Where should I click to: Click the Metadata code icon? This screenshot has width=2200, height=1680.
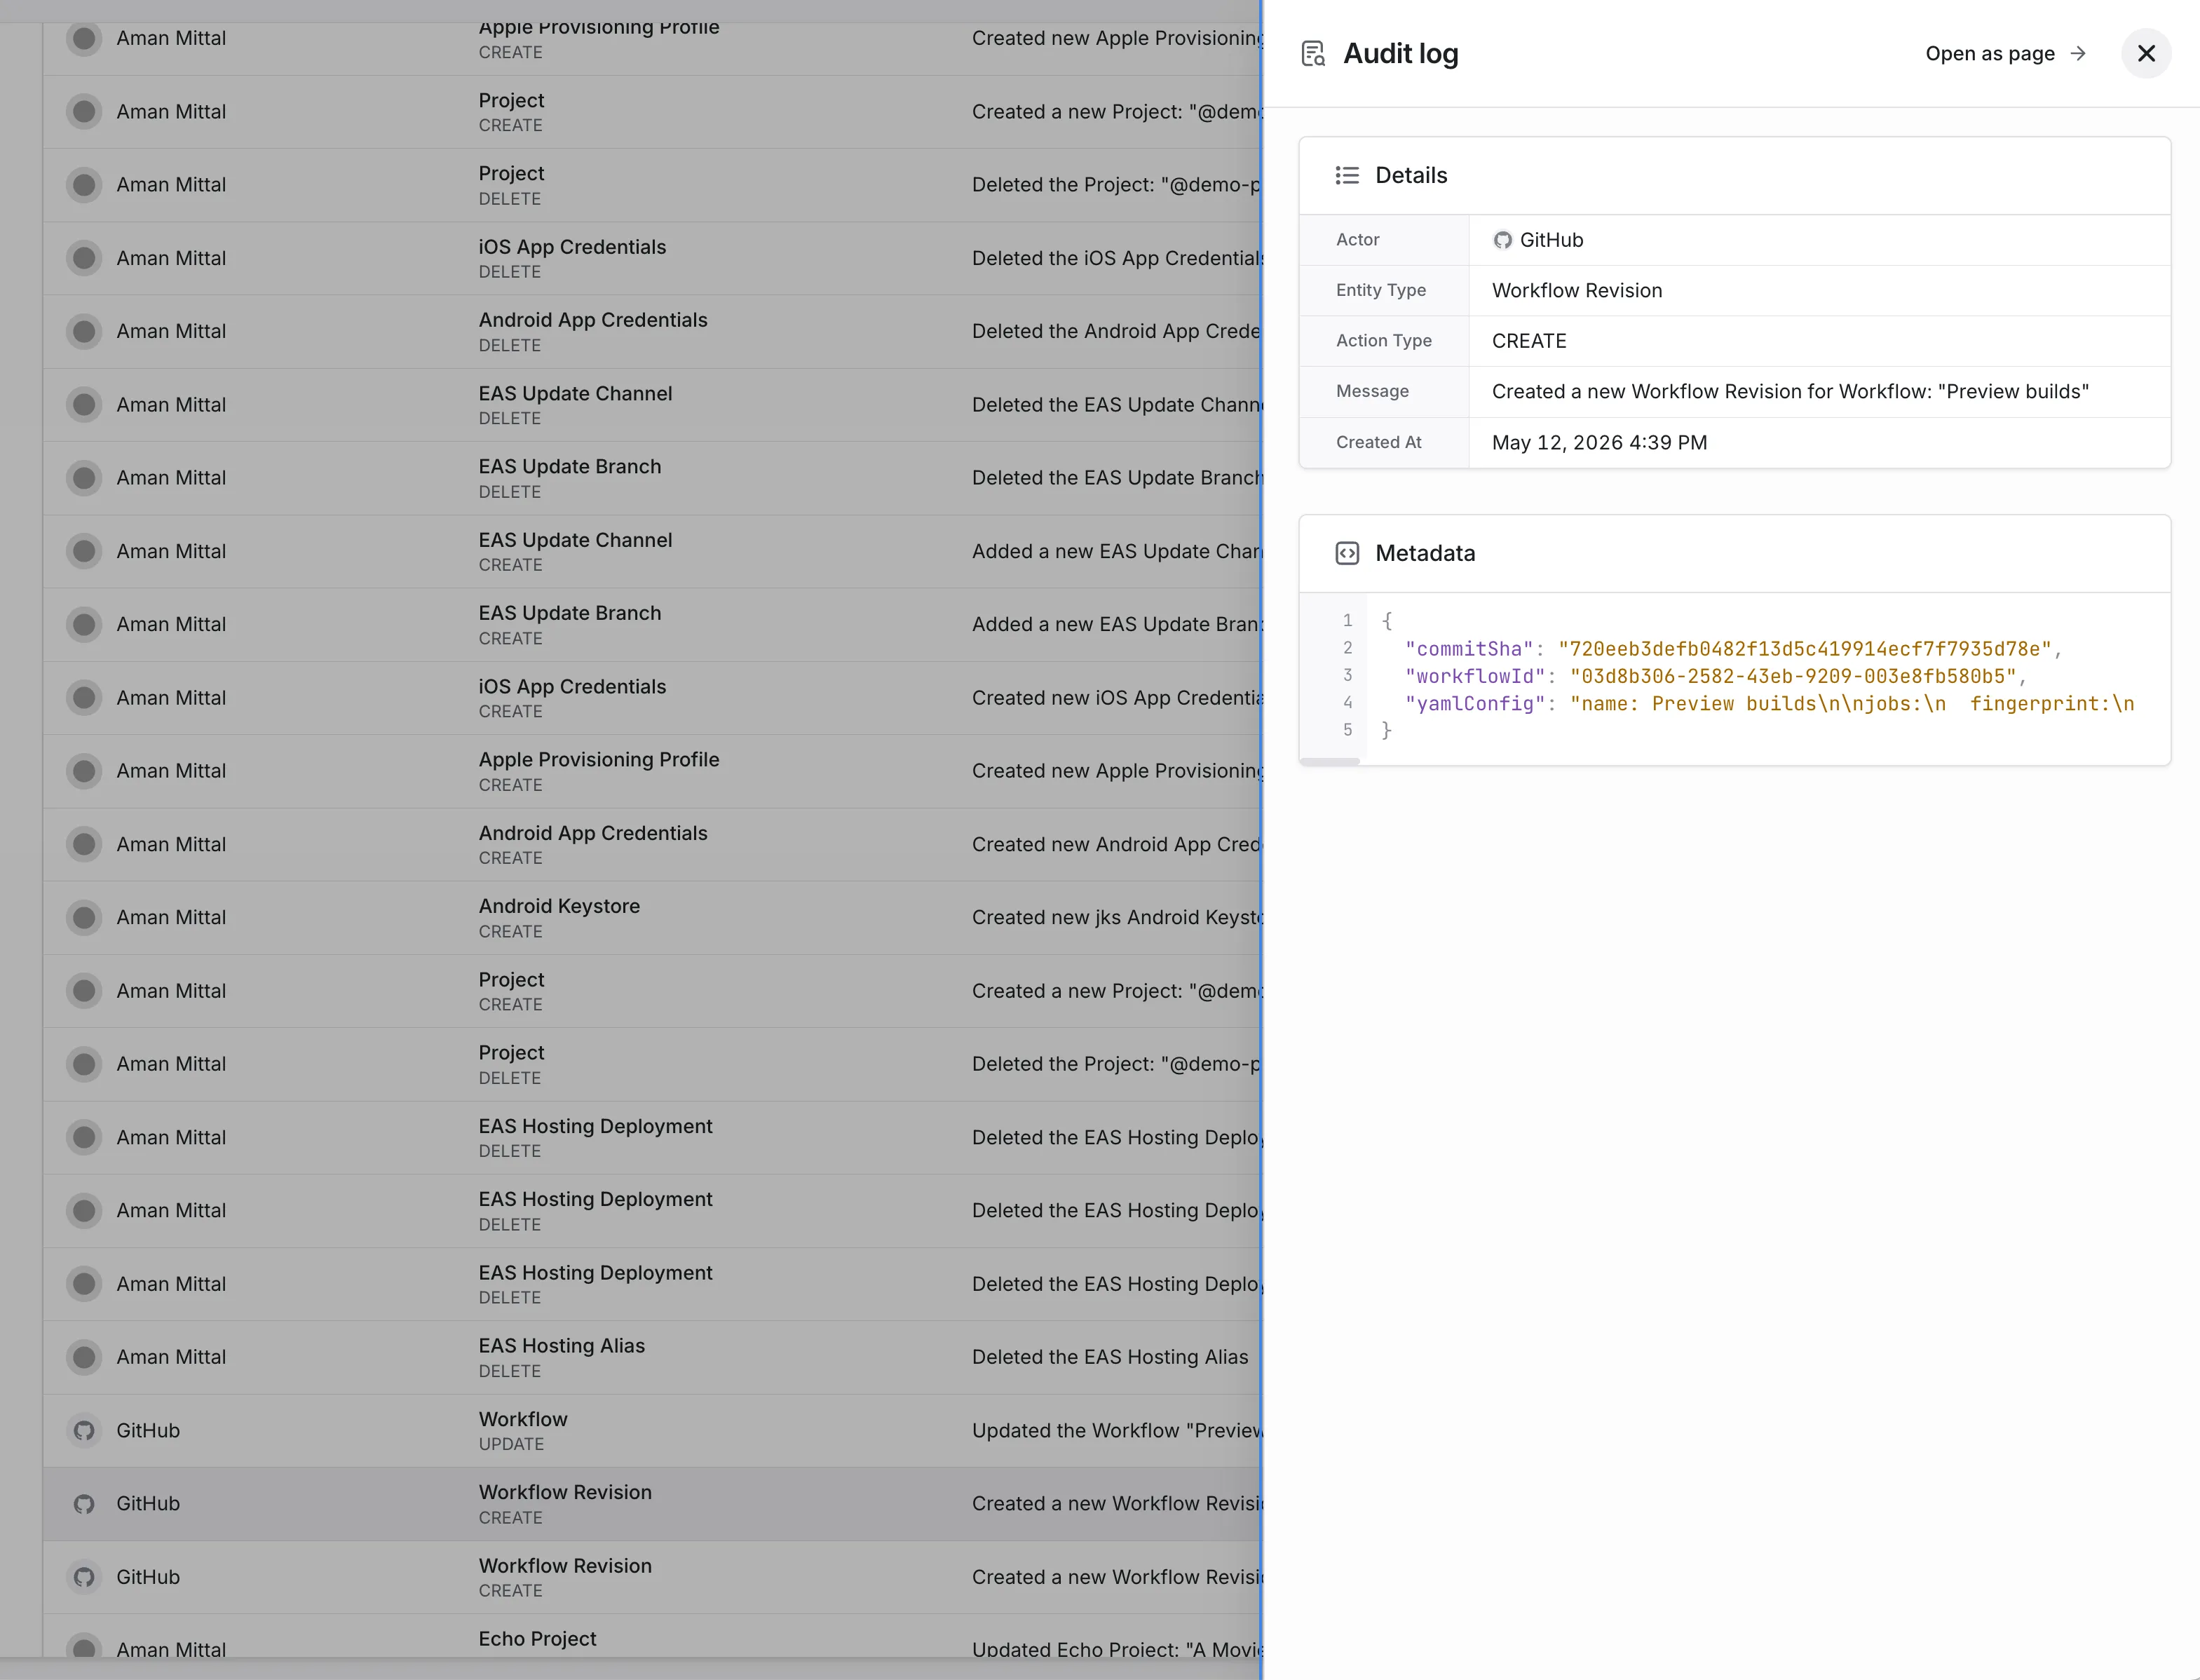pos(1347,553)
